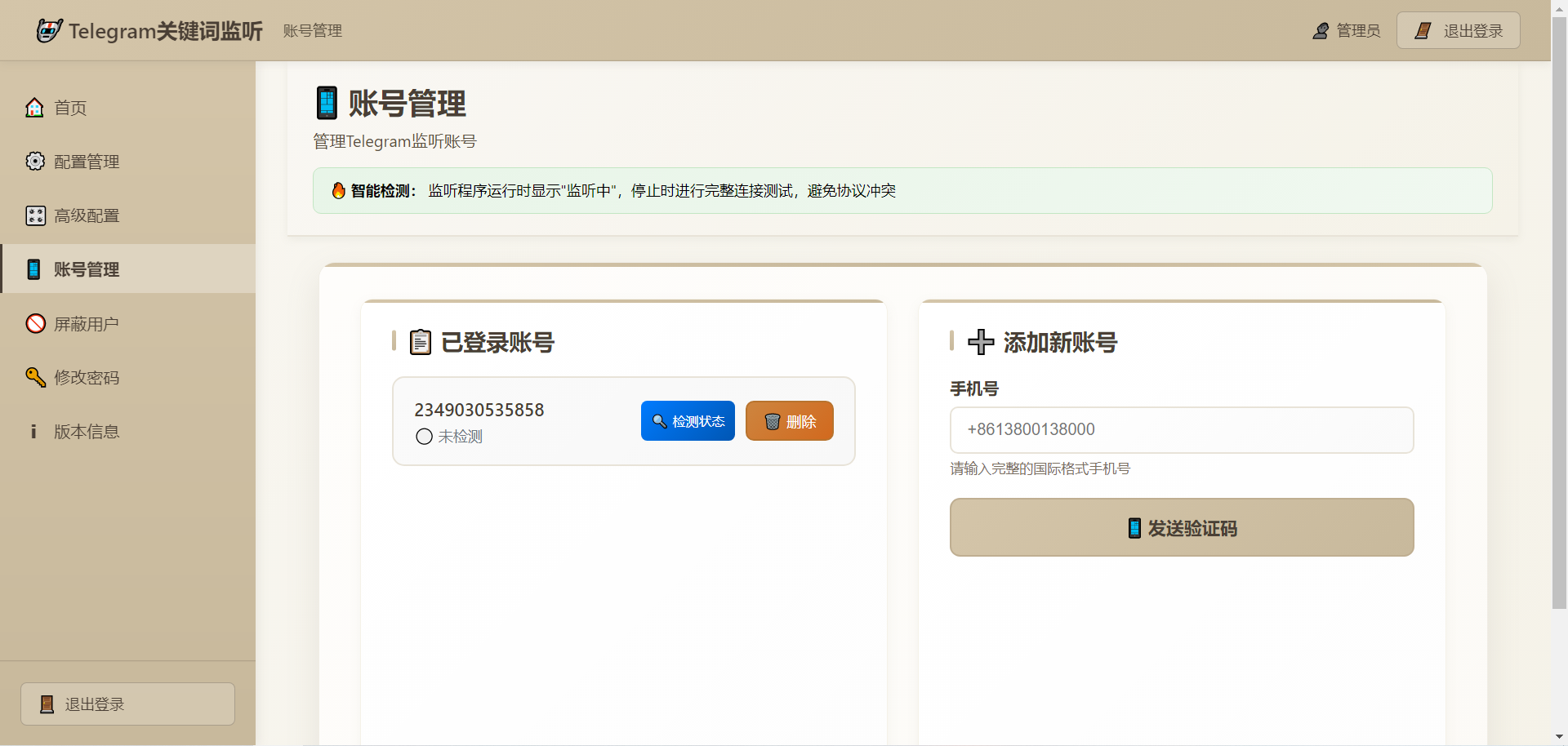Focus the 手机号 phone number input field
The image size is (1568, 746).
pyautogui.click(x=1181, y=430)
